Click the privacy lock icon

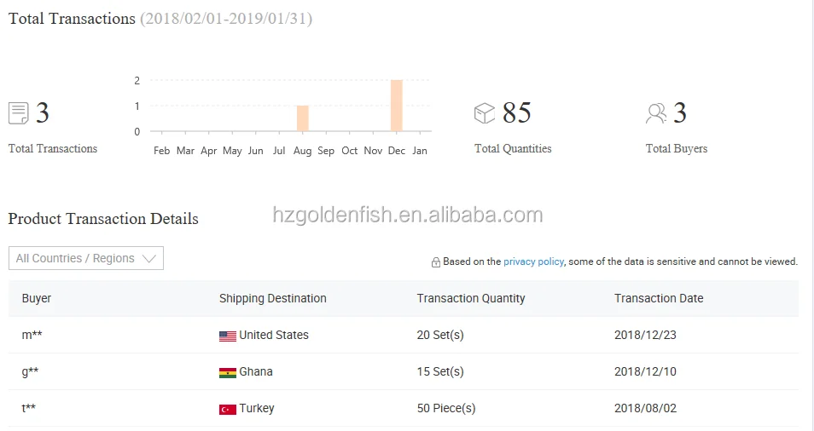(x=435, y=262)
